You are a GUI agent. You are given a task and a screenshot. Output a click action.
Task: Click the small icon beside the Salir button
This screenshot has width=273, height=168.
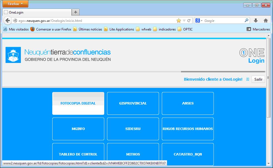[247, 80]
